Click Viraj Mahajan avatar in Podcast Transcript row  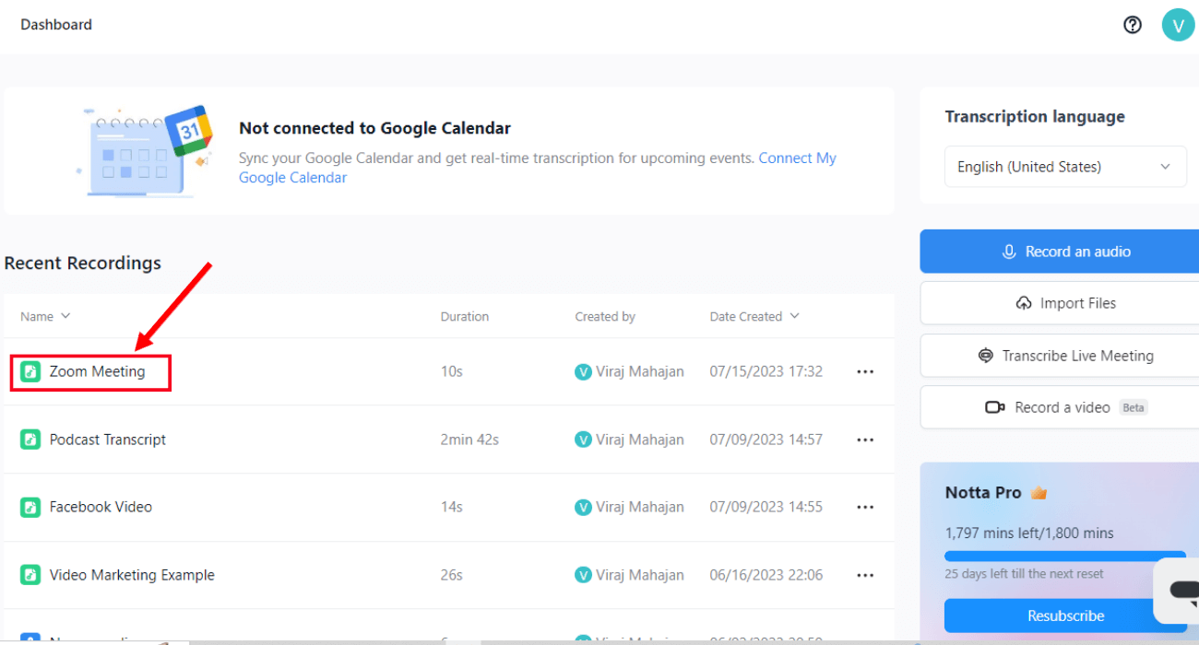coord(583,440)
